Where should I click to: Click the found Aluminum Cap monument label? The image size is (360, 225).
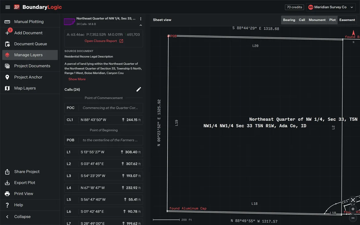[x=188, y=208]
